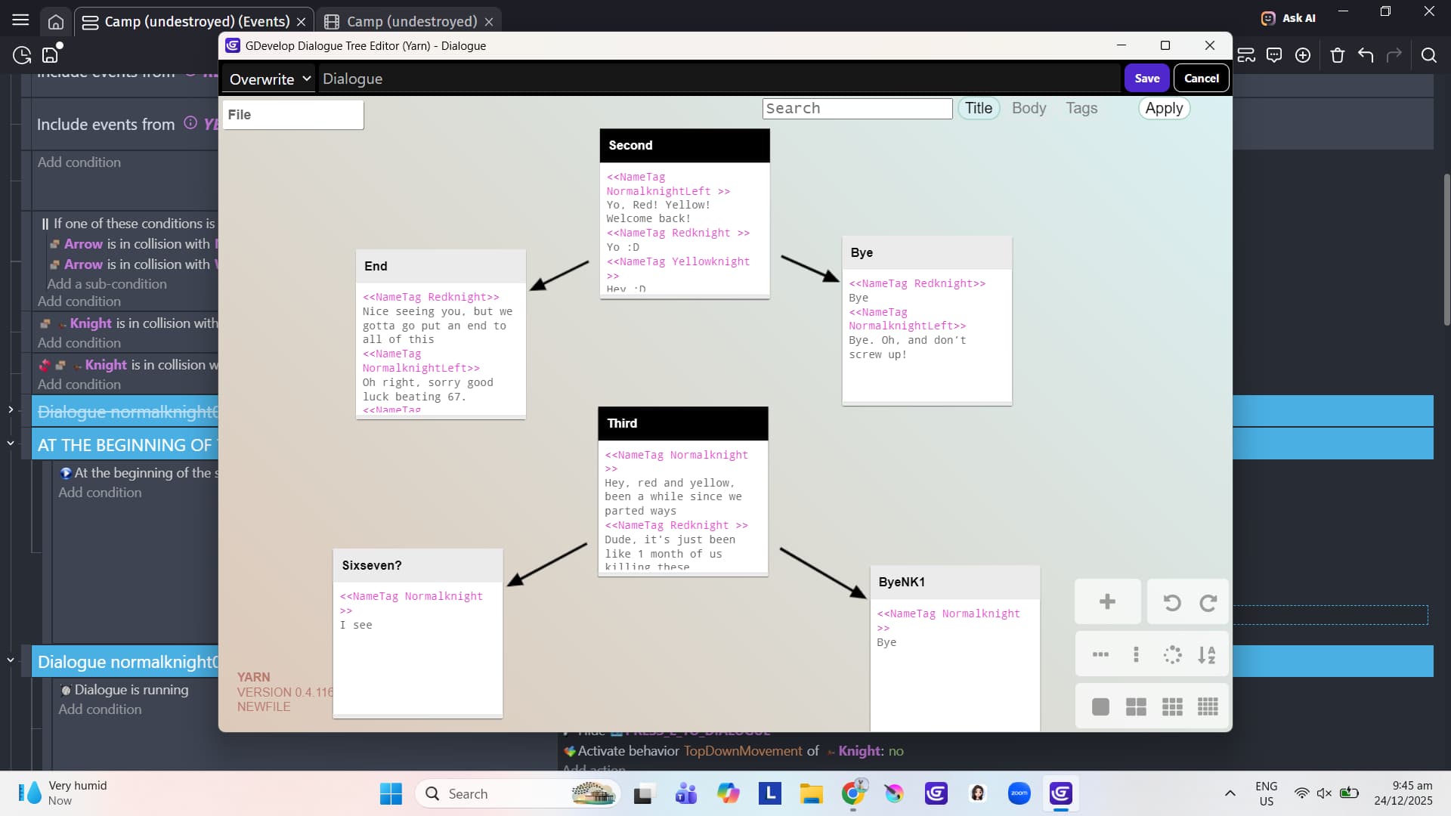Sort nodes alphabetically
1451x816 pixels.
pos(1207,654)
